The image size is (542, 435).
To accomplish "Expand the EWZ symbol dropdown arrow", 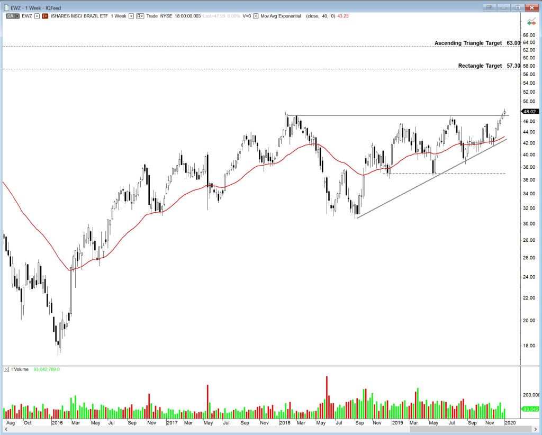I will (37, 16).
